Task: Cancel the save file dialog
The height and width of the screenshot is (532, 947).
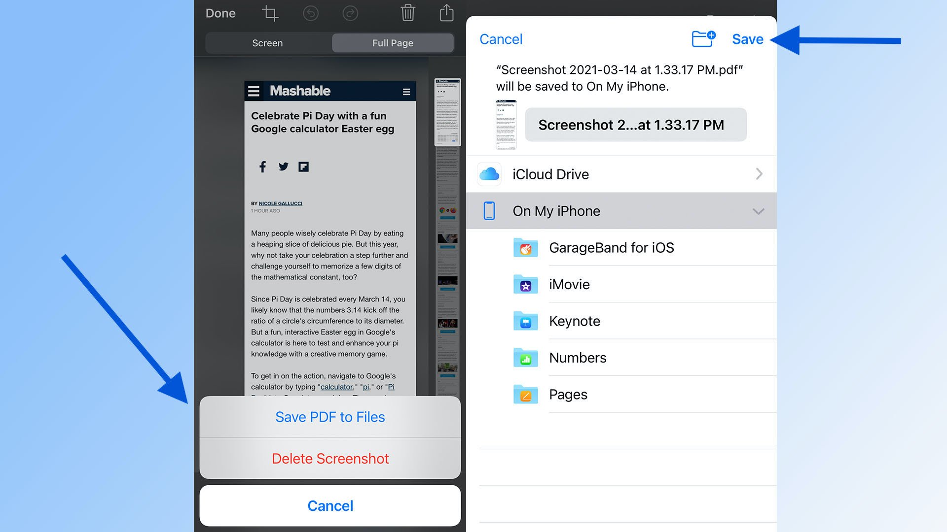Action: coord(500,39)
